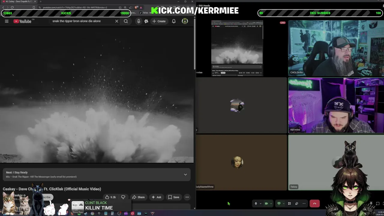This screenshot has width=384, height=216.
Task: Open the zoom magnifier icon in address bar
Action: (125, 7)
